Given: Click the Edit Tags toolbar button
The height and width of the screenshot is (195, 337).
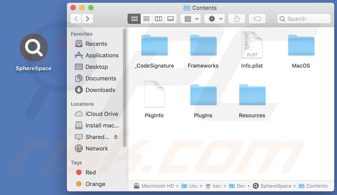Looking at the screenshot, I should tap(257, 19).
